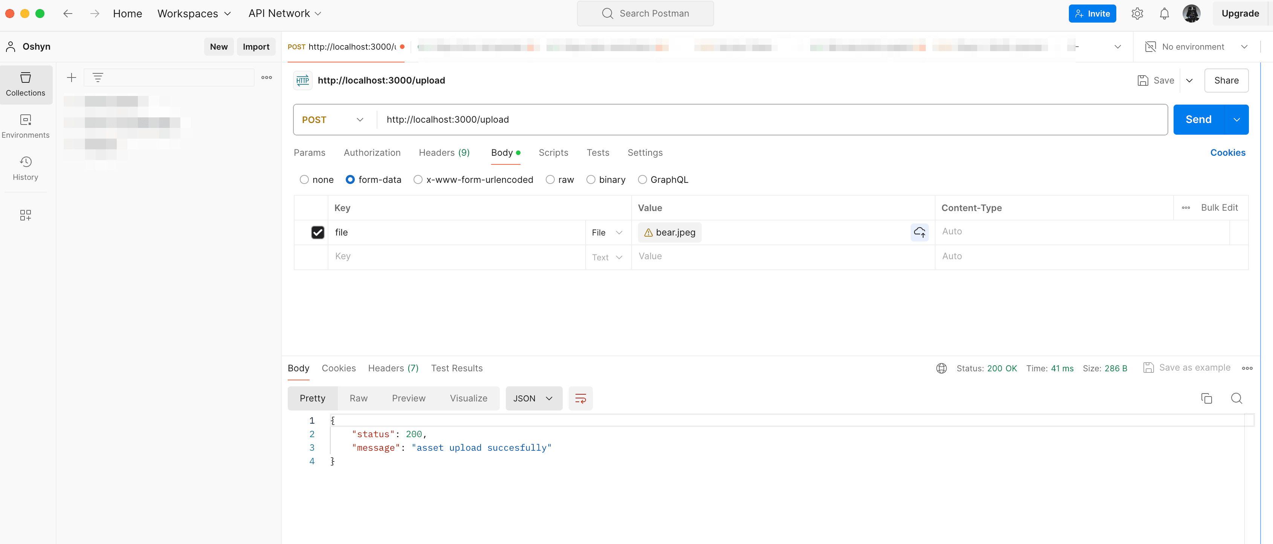Select the binary body type
1273x544 pixels.
click(x=605, y=180)
